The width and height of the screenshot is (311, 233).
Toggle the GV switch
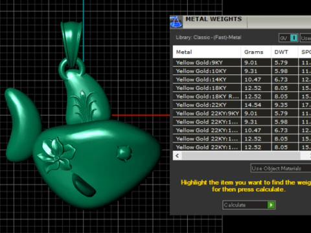click(x=288, y=38)
